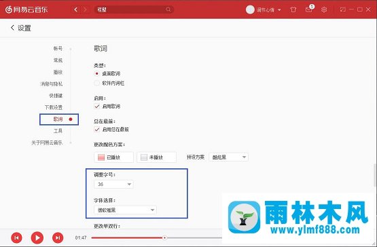This screenshot has height=247, width=377.
Task: Open the font size 36 dropdown
Action: click(x=113, y=185)
